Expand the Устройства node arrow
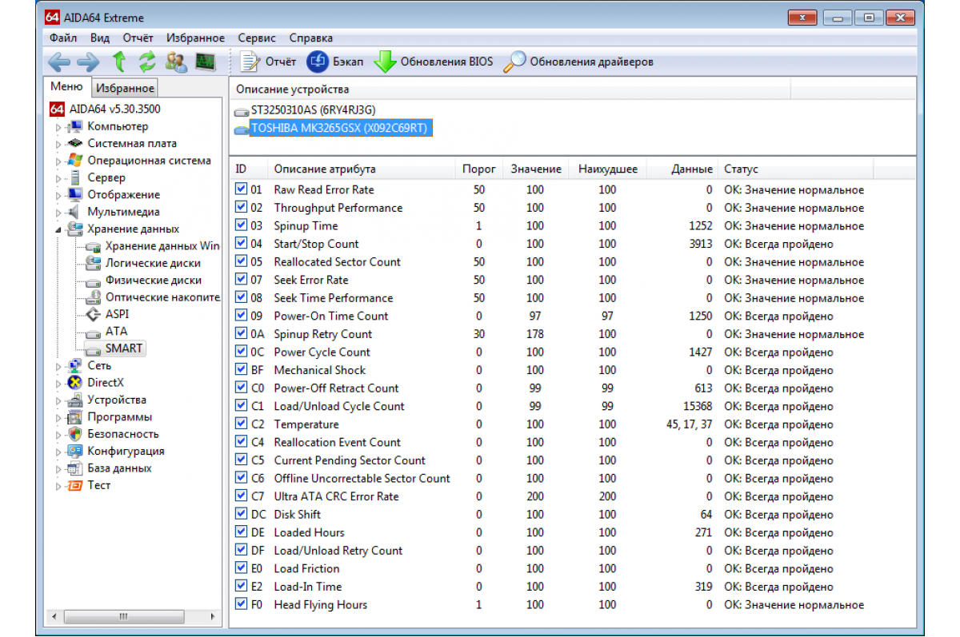Image resolution: width=960 pixels, height=637 pixels. (x=58, y=400)
